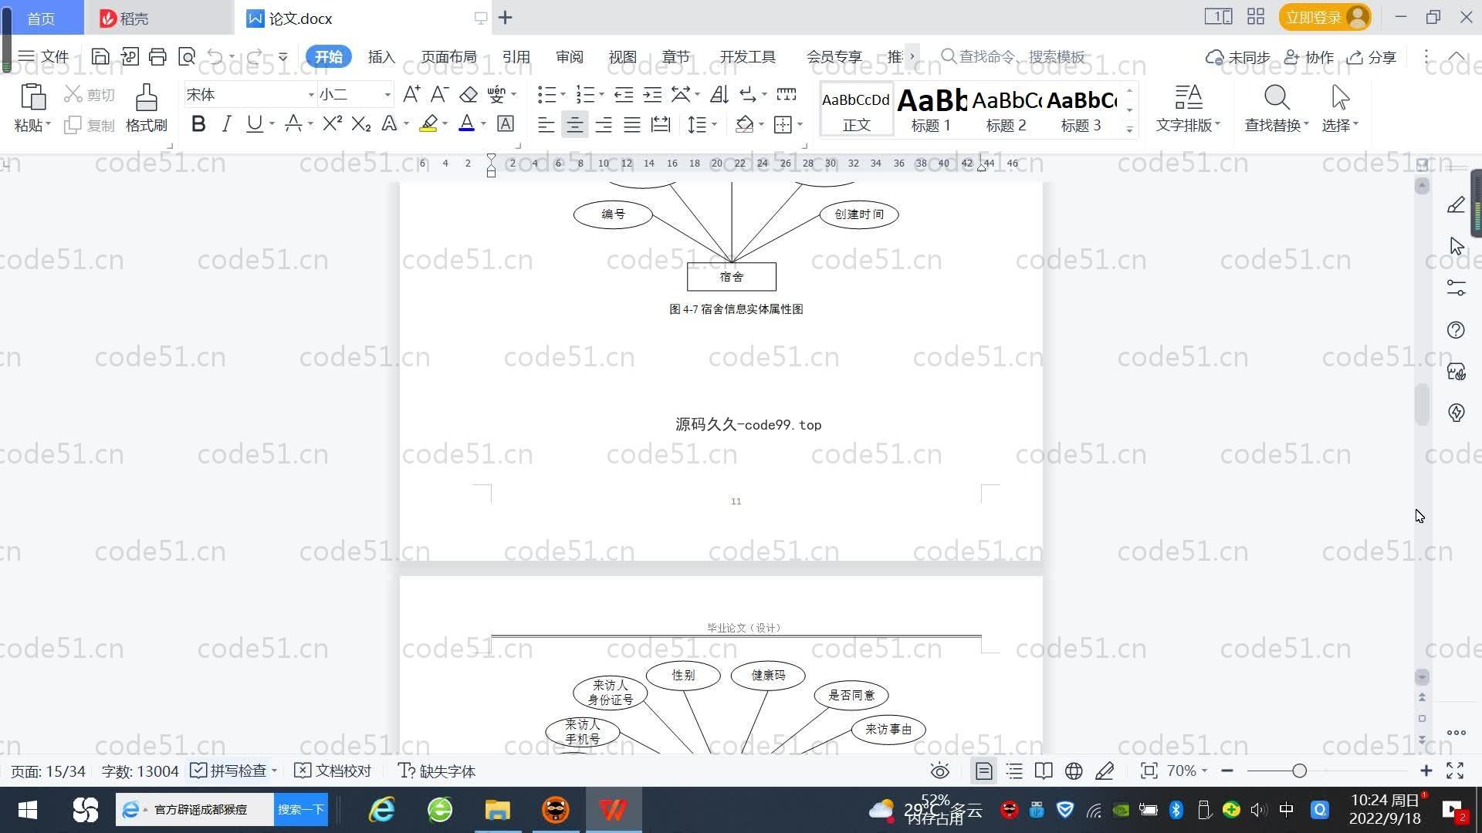Apply superscript formatting

(332, 123)
